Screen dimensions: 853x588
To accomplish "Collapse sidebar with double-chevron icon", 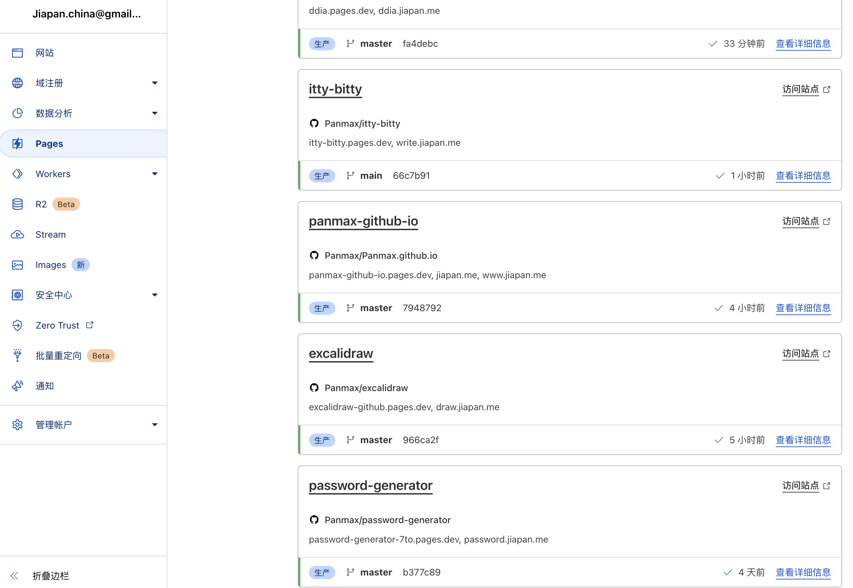I will [x=14, y=575].
